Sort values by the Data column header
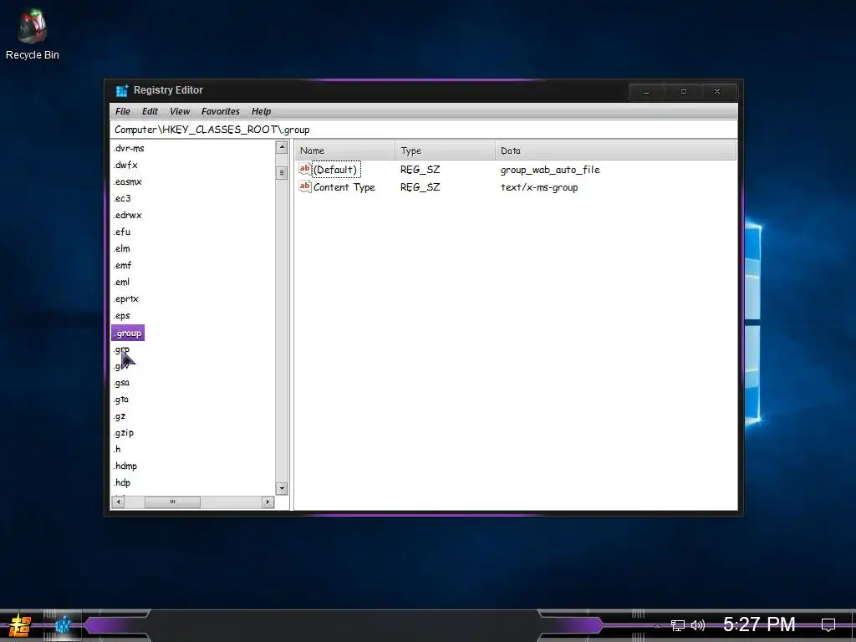 coord(615,150)
